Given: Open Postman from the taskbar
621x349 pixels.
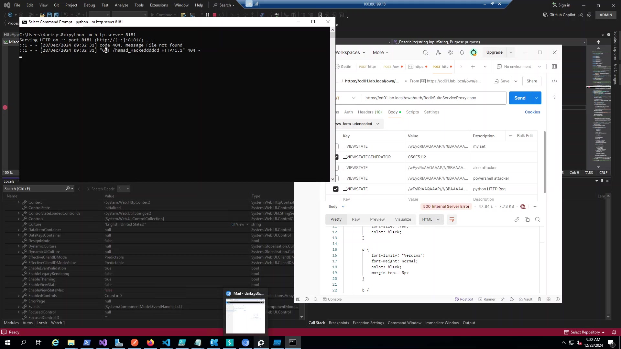Looking at the screenshot, I should (x=135, y=343).
